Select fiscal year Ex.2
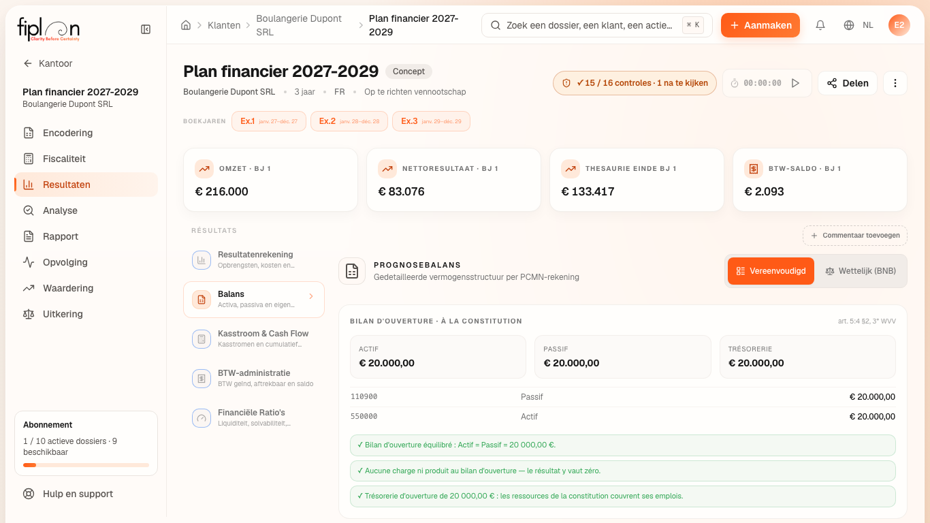This screenshot has width=930, height=523. pos(349,121)
